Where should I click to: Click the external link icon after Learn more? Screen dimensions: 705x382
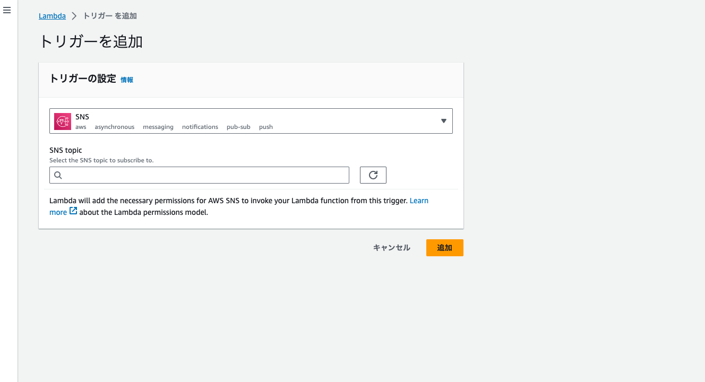(x=73, y=211)
